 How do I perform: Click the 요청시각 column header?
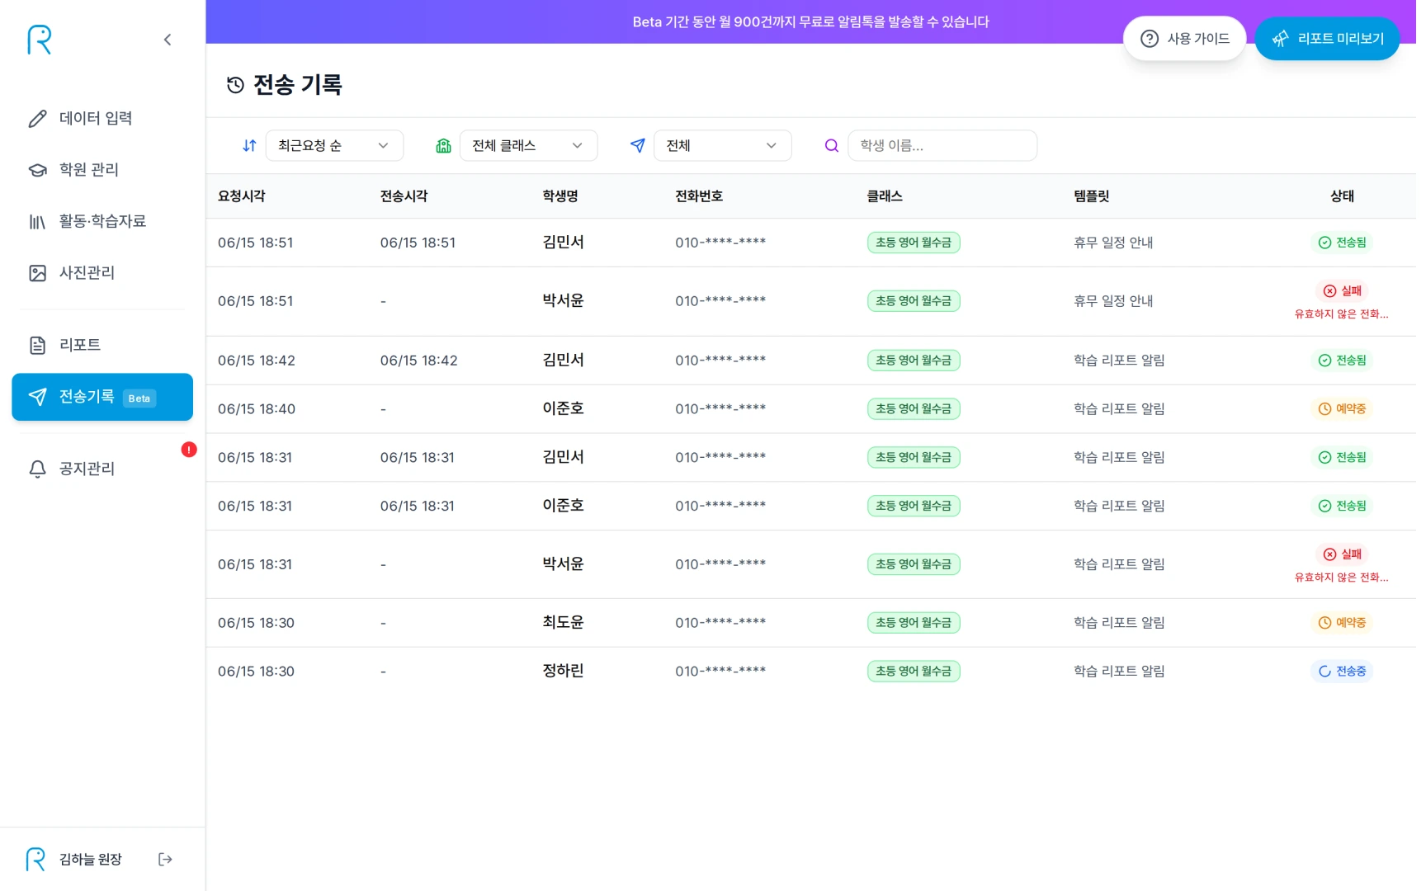tap(242, 196)
